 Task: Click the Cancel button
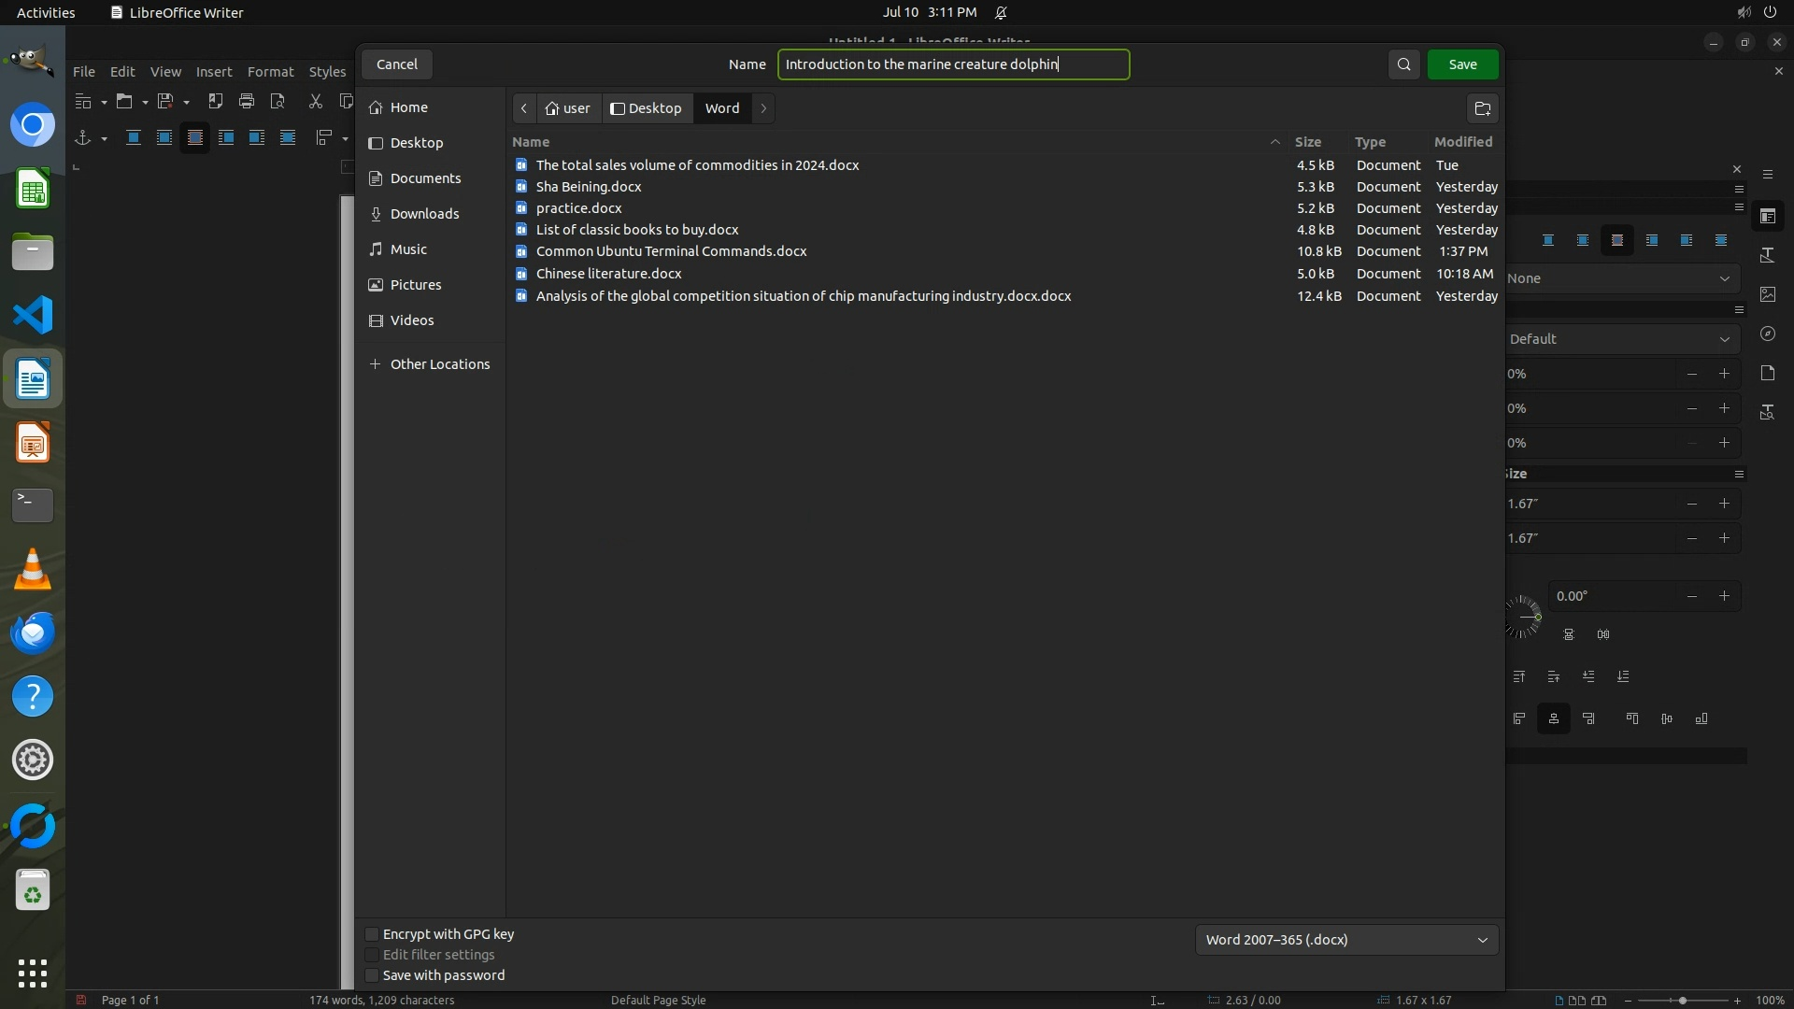tap(396, 64)
